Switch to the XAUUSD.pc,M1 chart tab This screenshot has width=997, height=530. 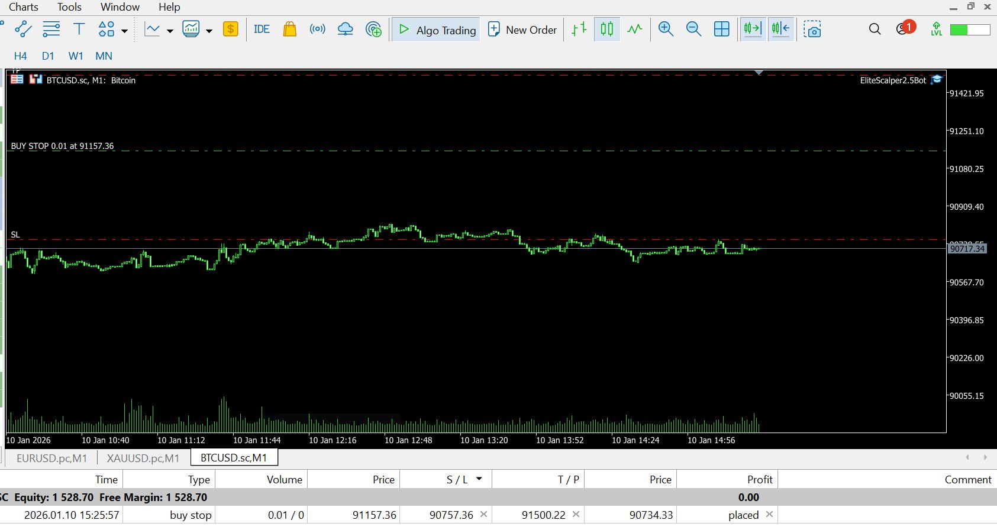[143, 458]
